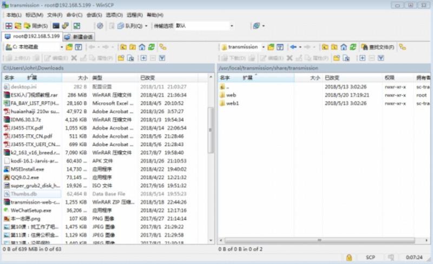The width and height of the screenshot is (433, 264).
Task: Open the 会话(S) menu
Action: 94,15
